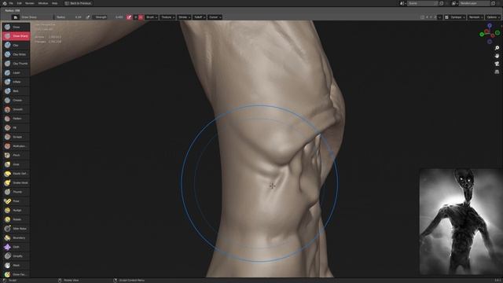Select the Clay Strips brush
Image resolution: width=503 pixels, height=283 pixels.
16,54
